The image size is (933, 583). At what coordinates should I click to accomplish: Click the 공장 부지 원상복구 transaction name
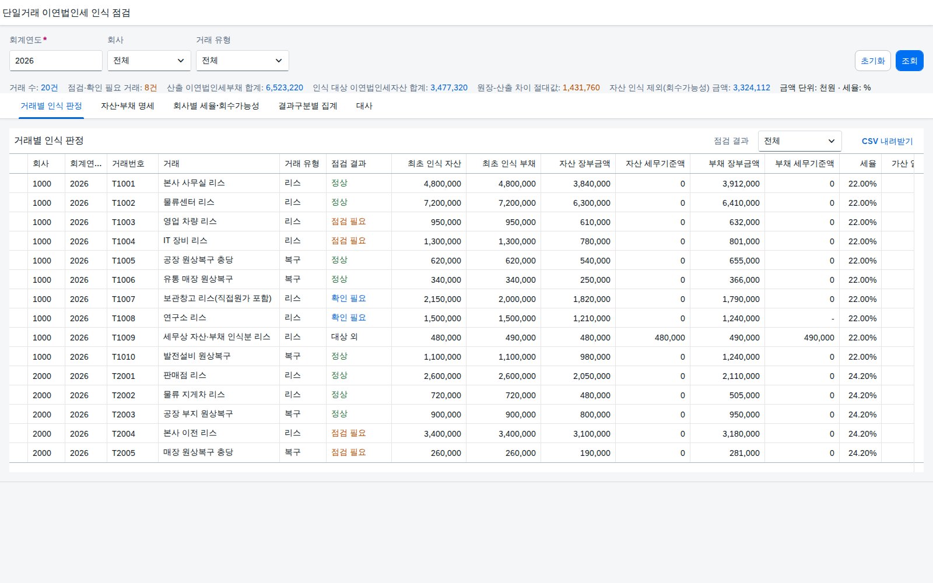click(198, 414)
